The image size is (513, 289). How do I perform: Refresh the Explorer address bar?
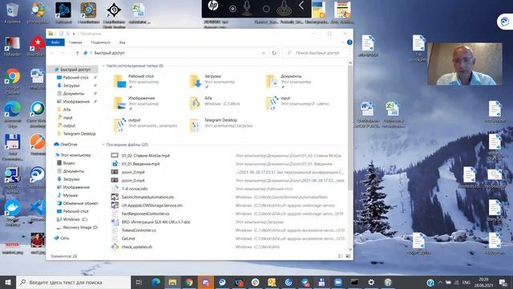(x=274, y=53)
